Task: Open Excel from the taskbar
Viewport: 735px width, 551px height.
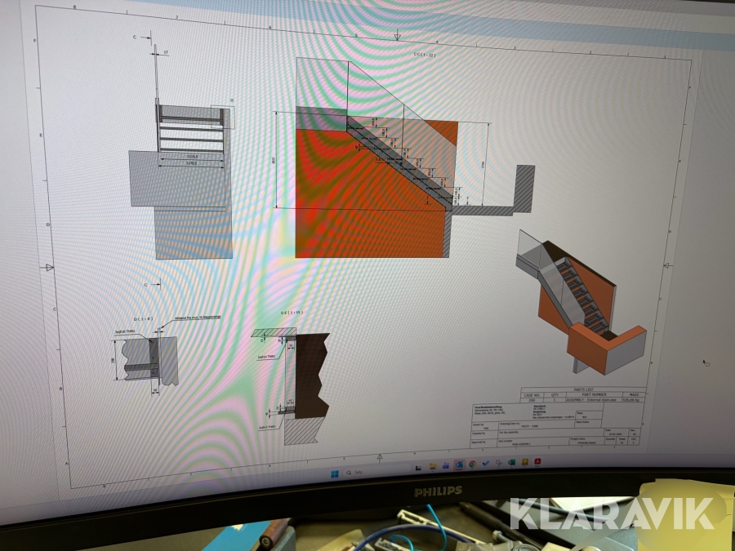Action: point(512,463)
